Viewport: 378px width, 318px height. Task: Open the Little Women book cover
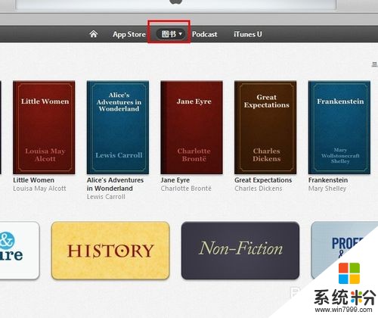[44, 127]
